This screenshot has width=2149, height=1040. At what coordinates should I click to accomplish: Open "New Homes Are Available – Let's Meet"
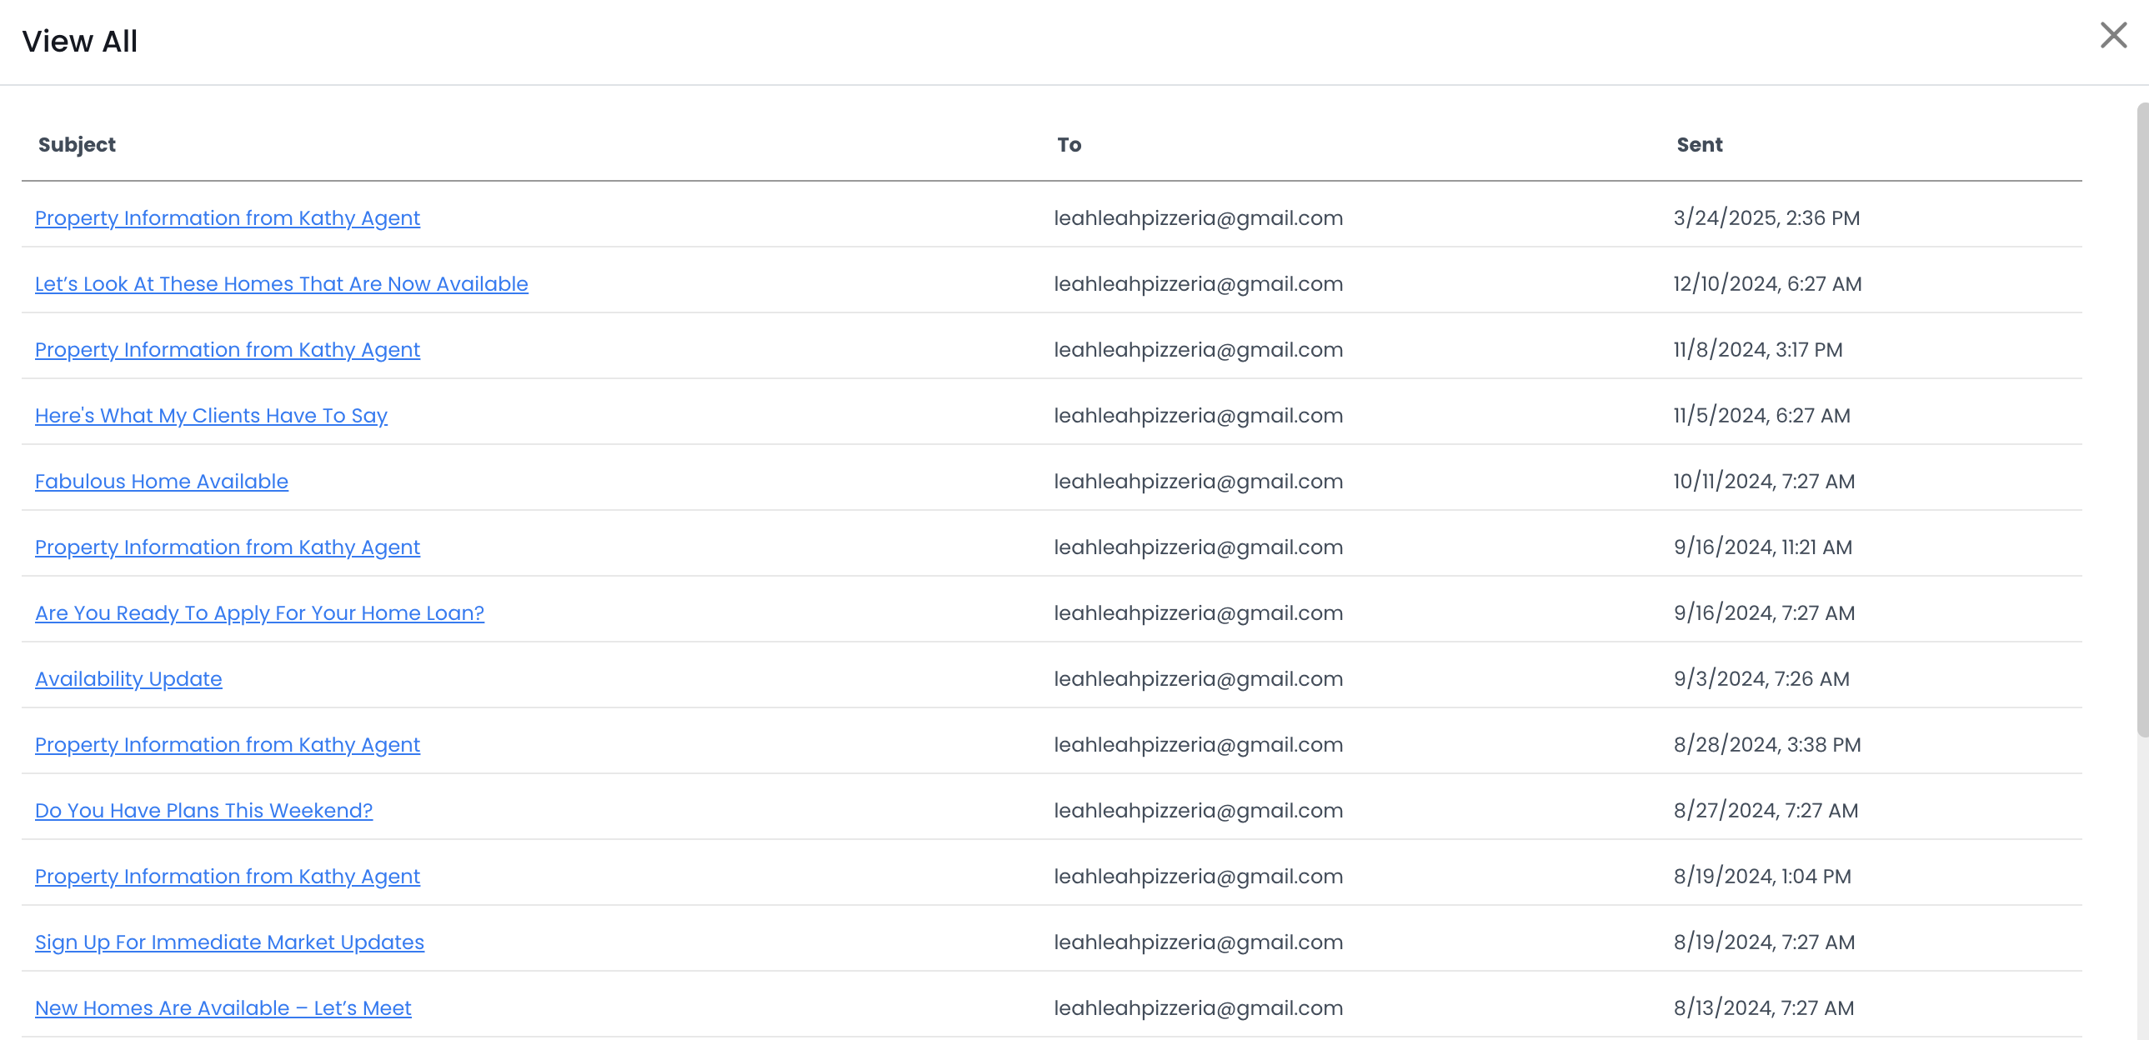pyautogui.click(x=223, y=1009)
